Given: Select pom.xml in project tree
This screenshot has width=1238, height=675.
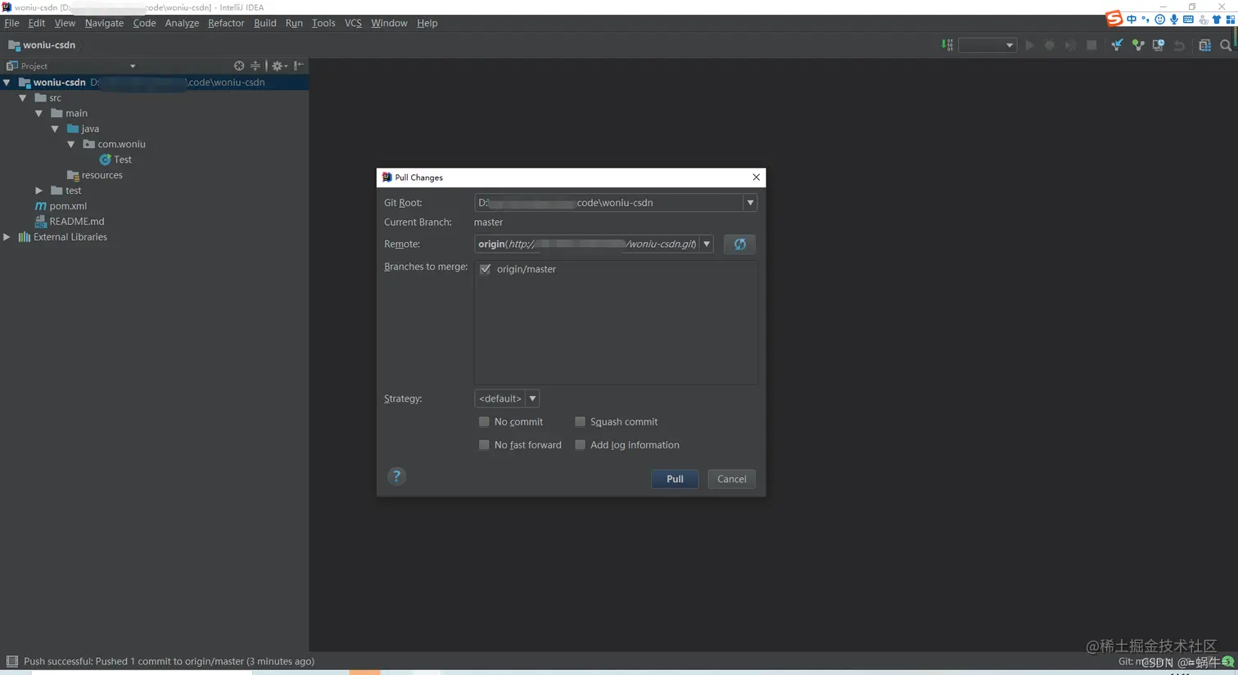Looking at the screenshot, I should tap(61, 206).
